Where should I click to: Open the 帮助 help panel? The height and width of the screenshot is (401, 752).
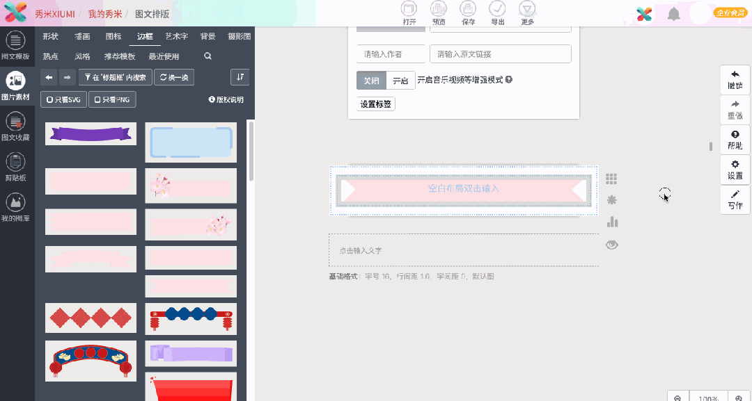(735, 140)
